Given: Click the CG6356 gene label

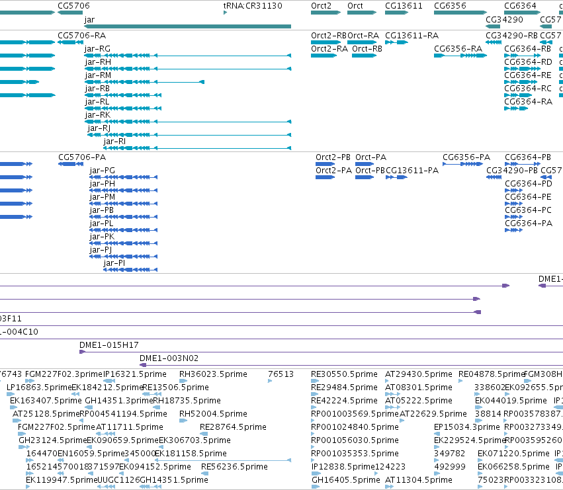Looking at the screenshot, I should pyautogui.click(x=450, y=6).
